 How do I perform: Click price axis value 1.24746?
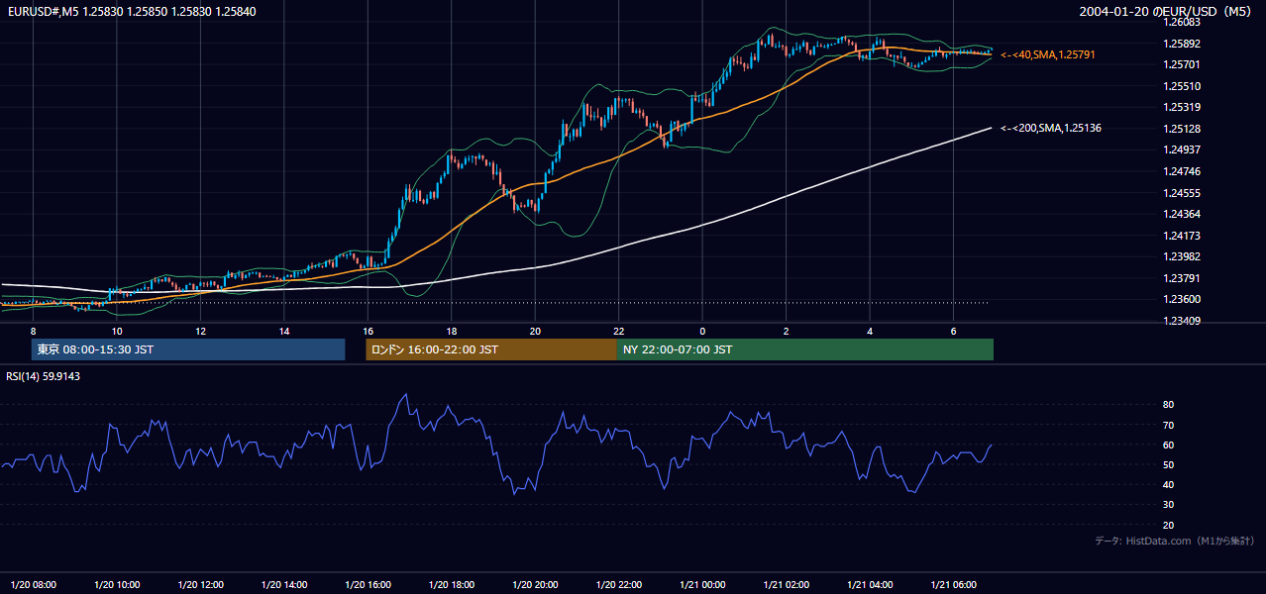1181,171
